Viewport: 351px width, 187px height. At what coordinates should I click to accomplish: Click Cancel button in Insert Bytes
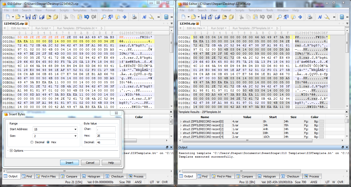(x=90, y=163)
